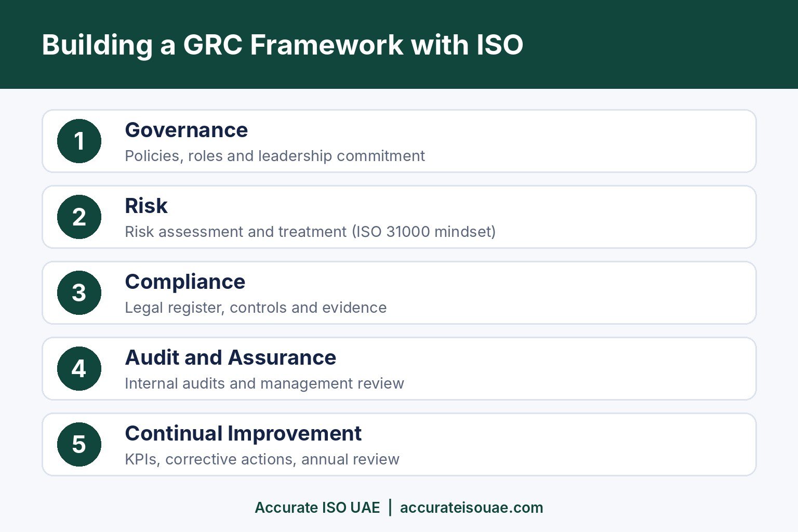Click the 'Accurate ISO UAE' footer text
798x532 pixels.
(317, 508)
